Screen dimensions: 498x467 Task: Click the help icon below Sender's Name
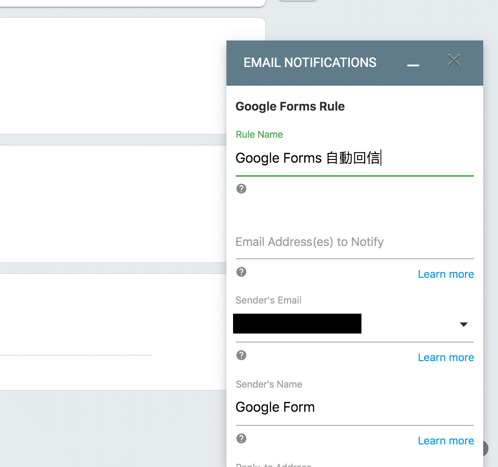tap(241, 439)
